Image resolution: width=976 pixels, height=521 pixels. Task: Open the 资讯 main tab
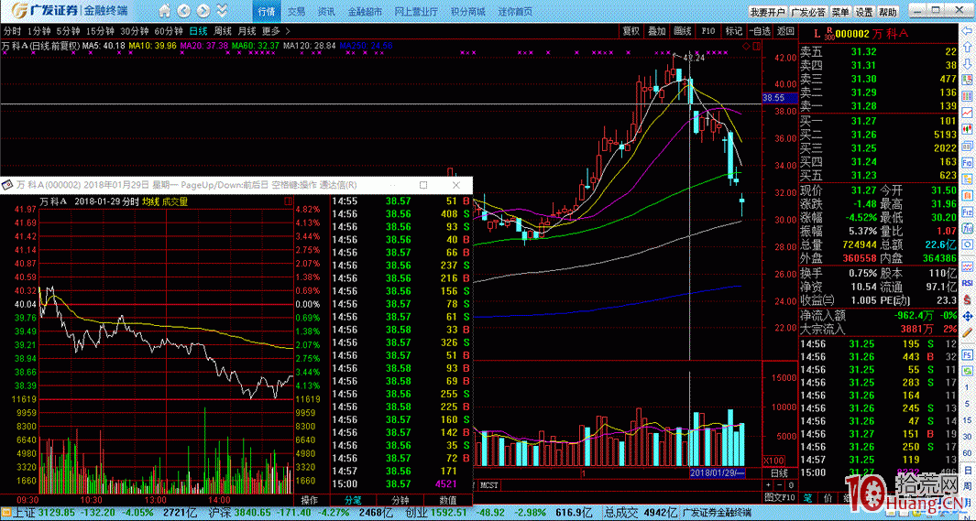pos(326,11)
